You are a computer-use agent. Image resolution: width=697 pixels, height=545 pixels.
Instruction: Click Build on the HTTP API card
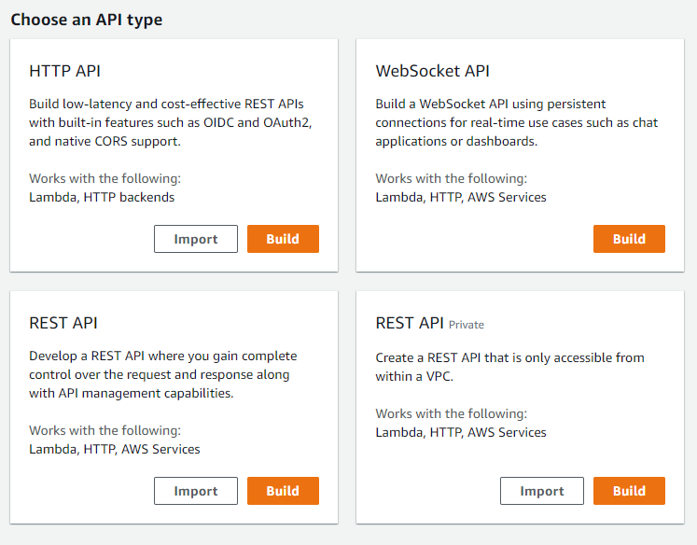coord(283,239)
